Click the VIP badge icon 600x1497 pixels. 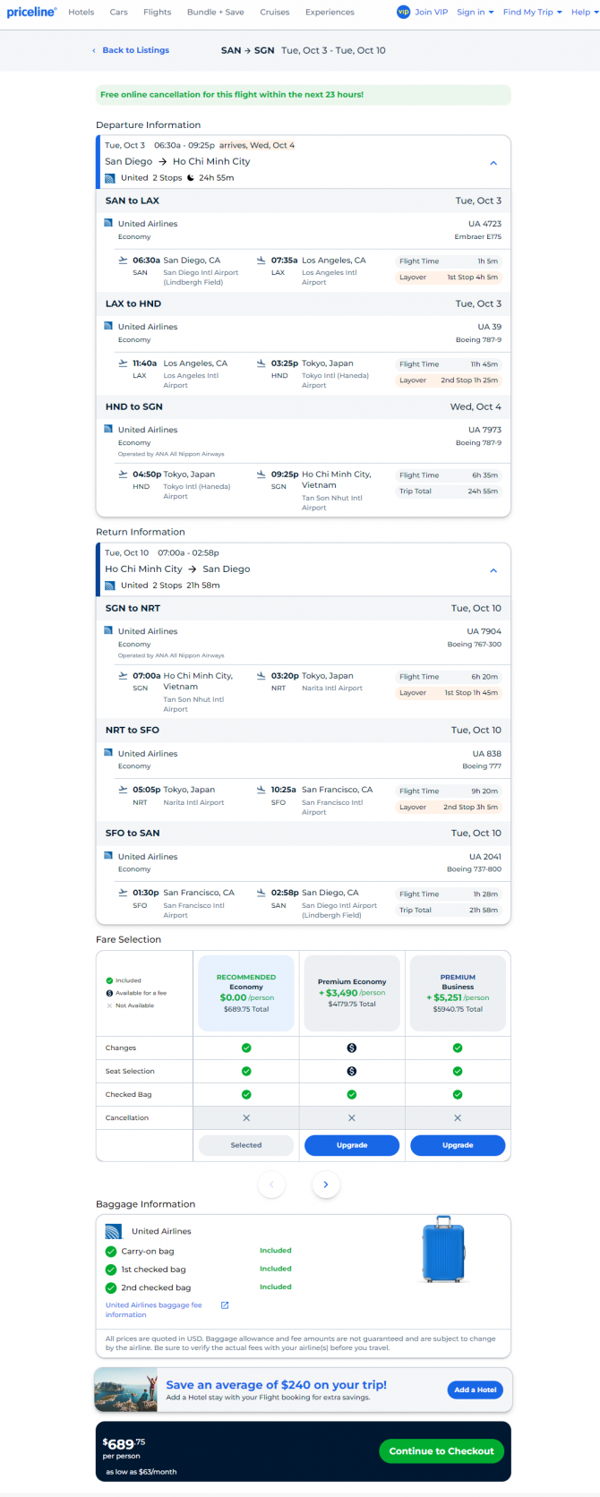click(403, 12)
